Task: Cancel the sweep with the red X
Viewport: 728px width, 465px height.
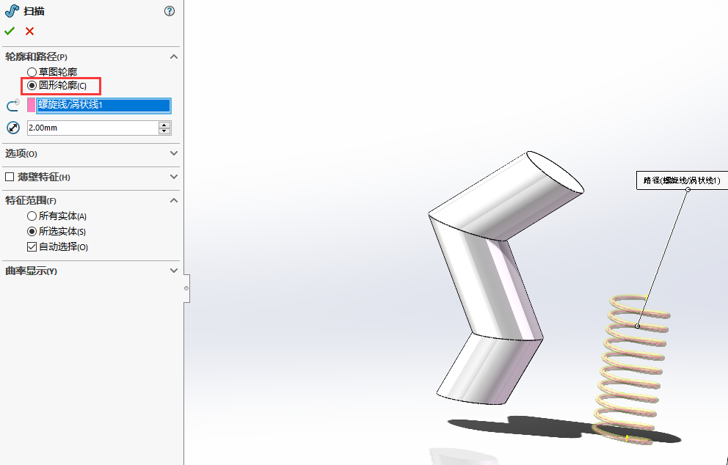Action: [29, 31]
